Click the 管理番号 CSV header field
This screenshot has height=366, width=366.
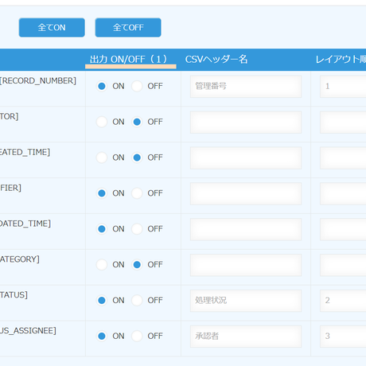pyautogui.click(x=246, y=87)
